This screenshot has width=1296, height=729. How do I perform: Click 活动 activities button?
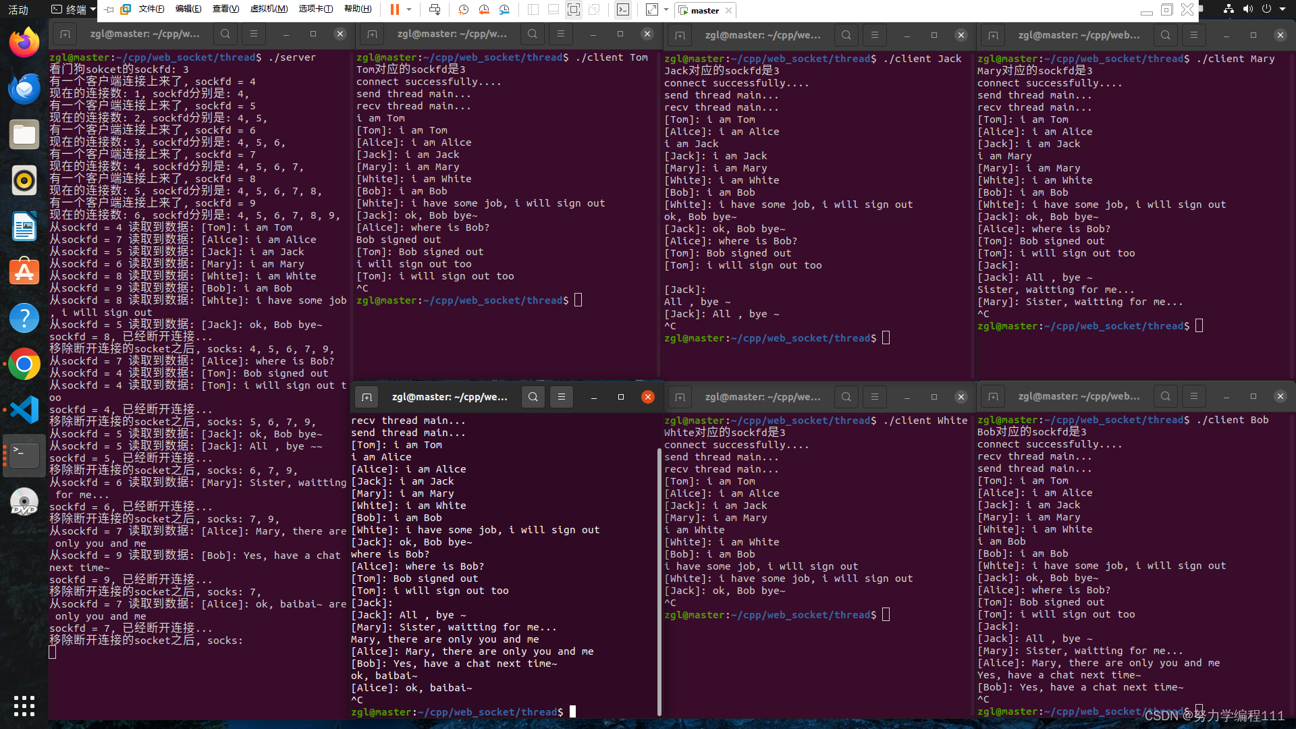click(x=18, y=9)
